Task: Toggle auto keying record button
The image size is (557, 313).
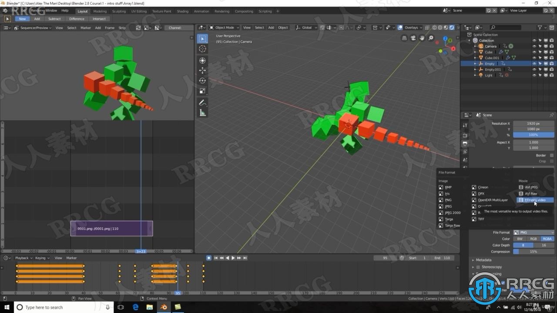Action: (209, 258)
